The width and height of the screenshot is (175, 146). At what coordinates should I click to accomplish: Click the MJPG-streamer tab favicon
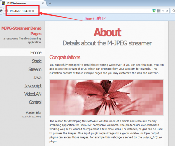coord(3,3)
